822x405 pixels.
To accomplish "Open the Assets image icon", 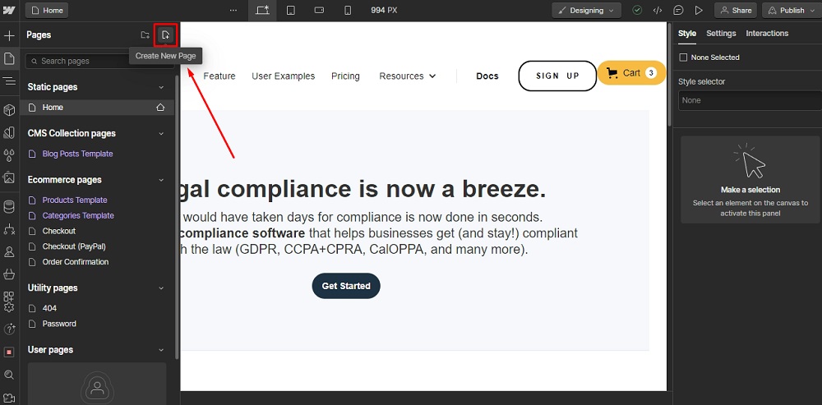I will coord(9,177).
